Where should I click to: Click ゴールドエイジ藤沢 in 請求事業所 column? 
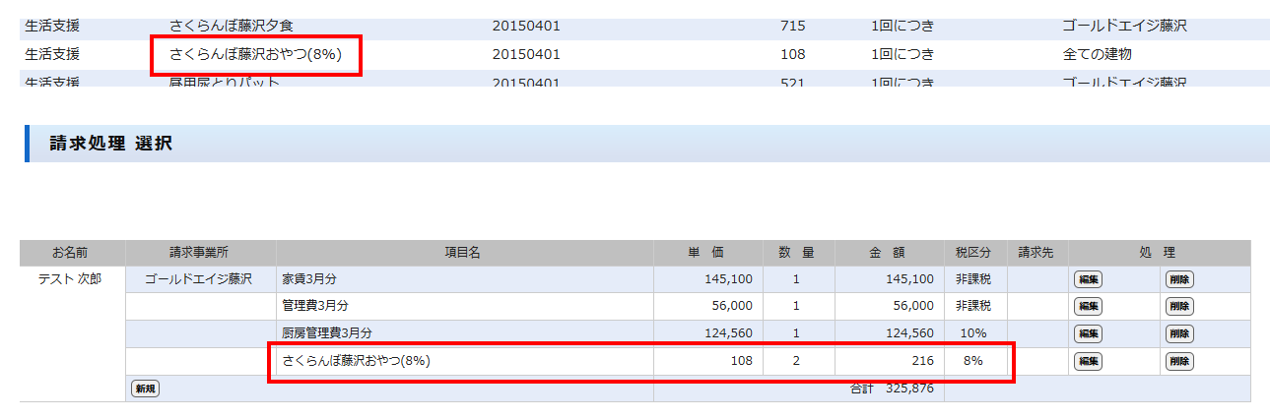(x=198, y=279)
